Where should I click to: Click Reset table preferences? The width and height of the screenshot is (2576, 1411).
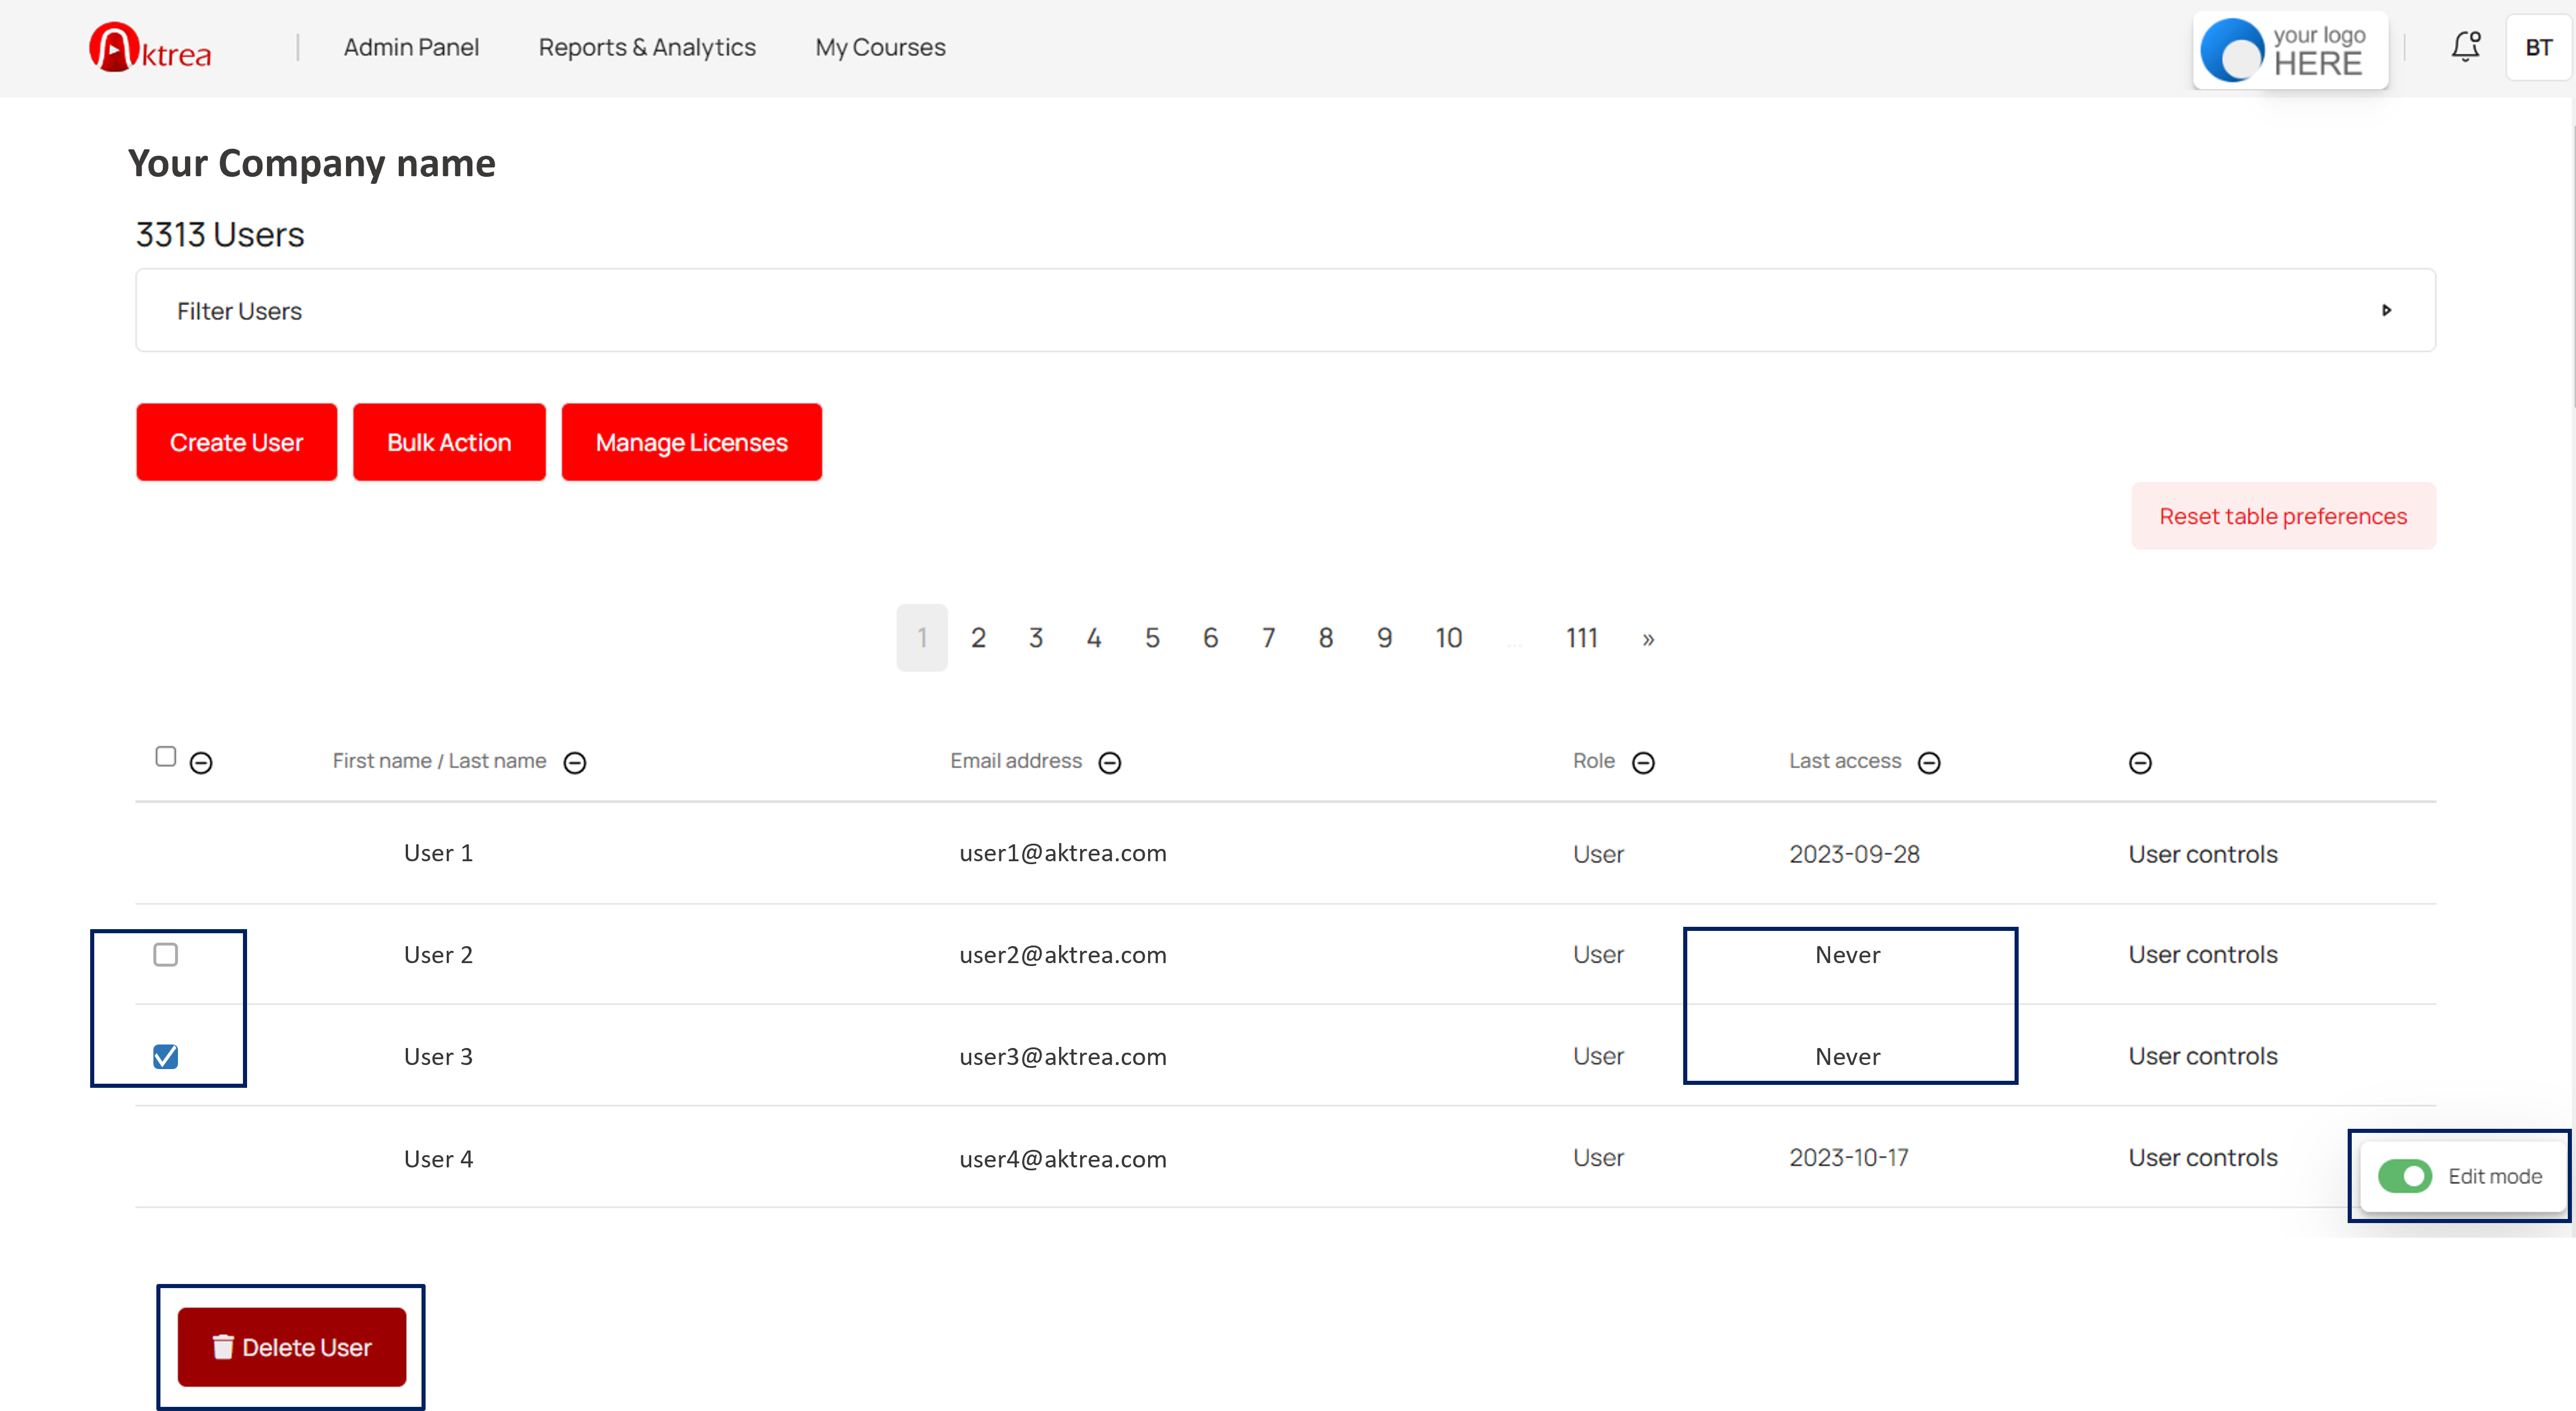(x=2283, y=516)
